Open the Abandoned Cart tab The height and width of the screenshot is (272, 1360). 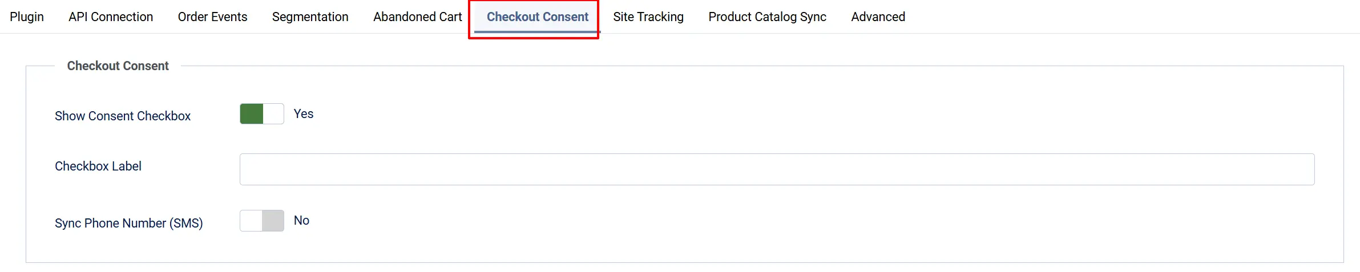(x=417, y=17)
